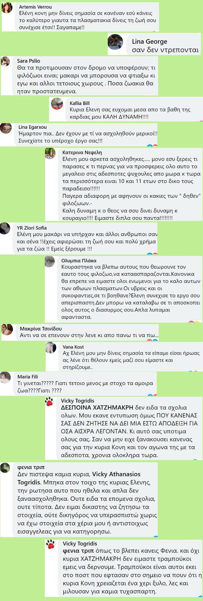Image resolution: width=203 pixels, height=601 pixels.
Task: Open Vana Kost's profile photo
Action: click(51, 348)
